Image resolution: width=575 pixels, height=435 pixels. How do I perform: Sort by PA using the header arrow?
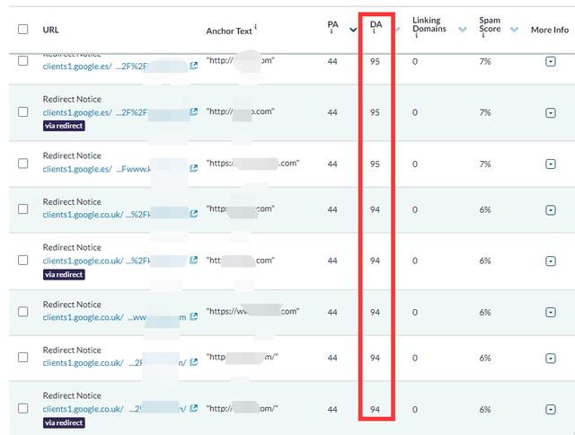[353, 30]
